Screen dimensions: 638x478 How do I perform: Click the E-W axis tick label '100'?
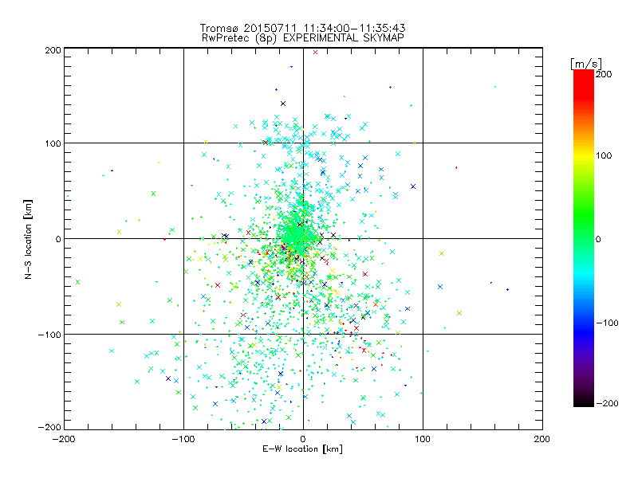[x=423, y=439]
